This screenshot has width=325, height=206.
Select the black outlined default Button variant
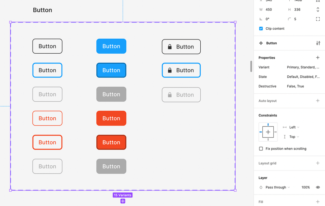(x=47, y=46)
